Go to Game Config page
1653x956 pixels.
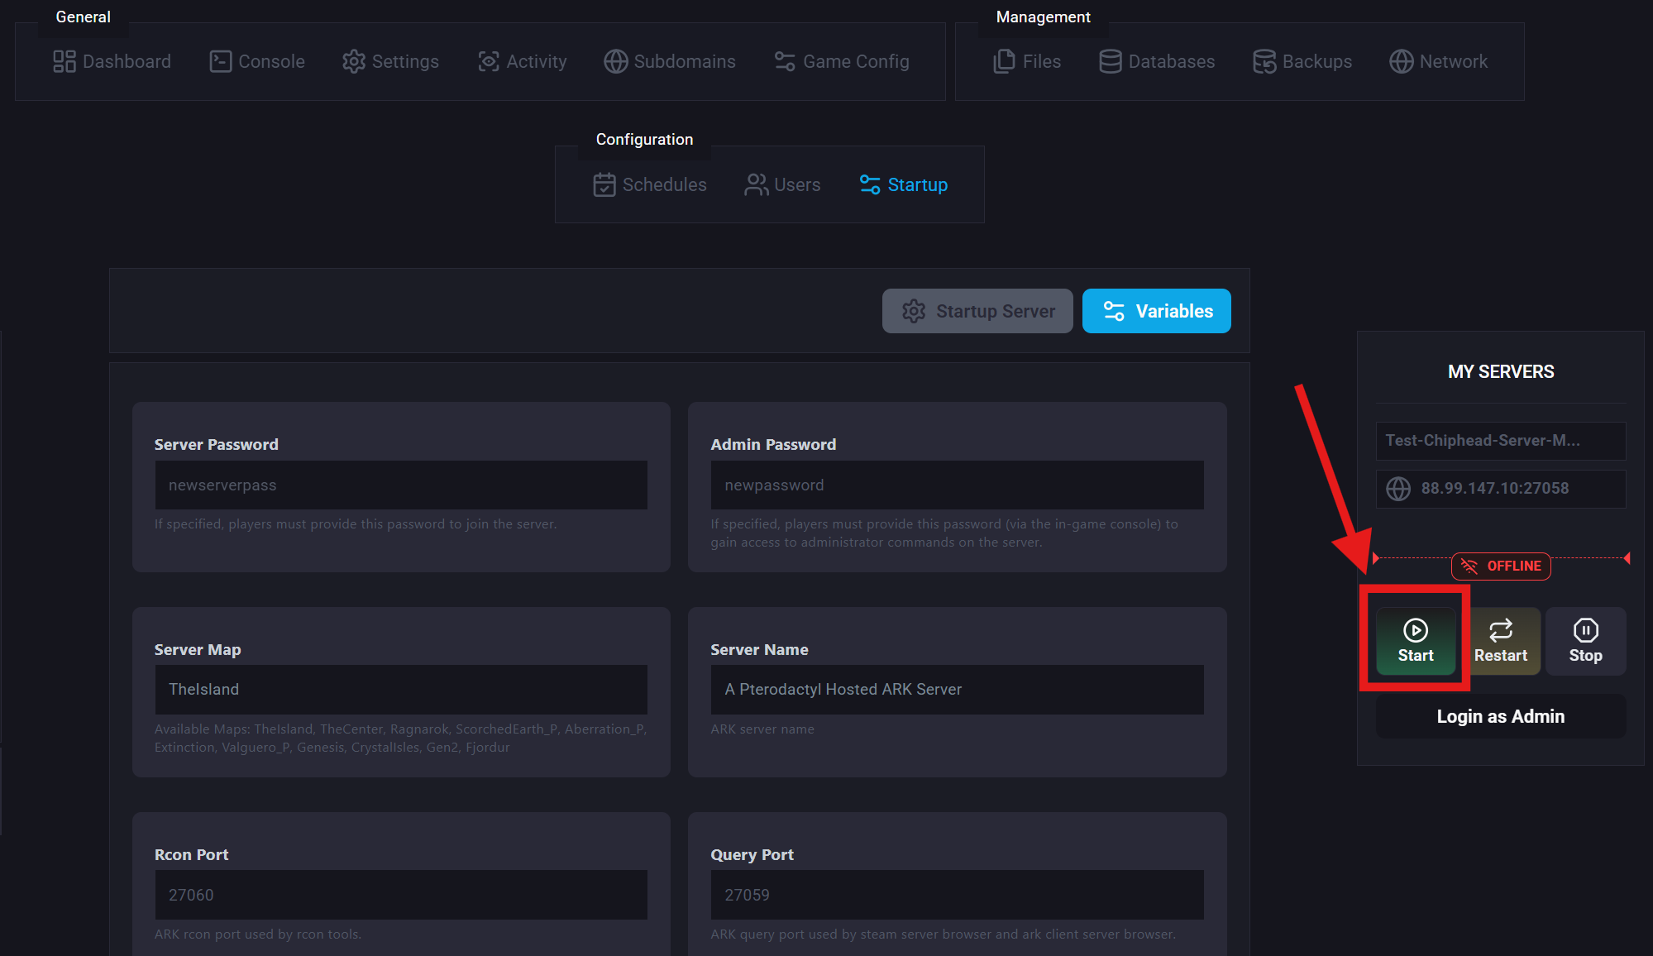click(x=842, y=61)
